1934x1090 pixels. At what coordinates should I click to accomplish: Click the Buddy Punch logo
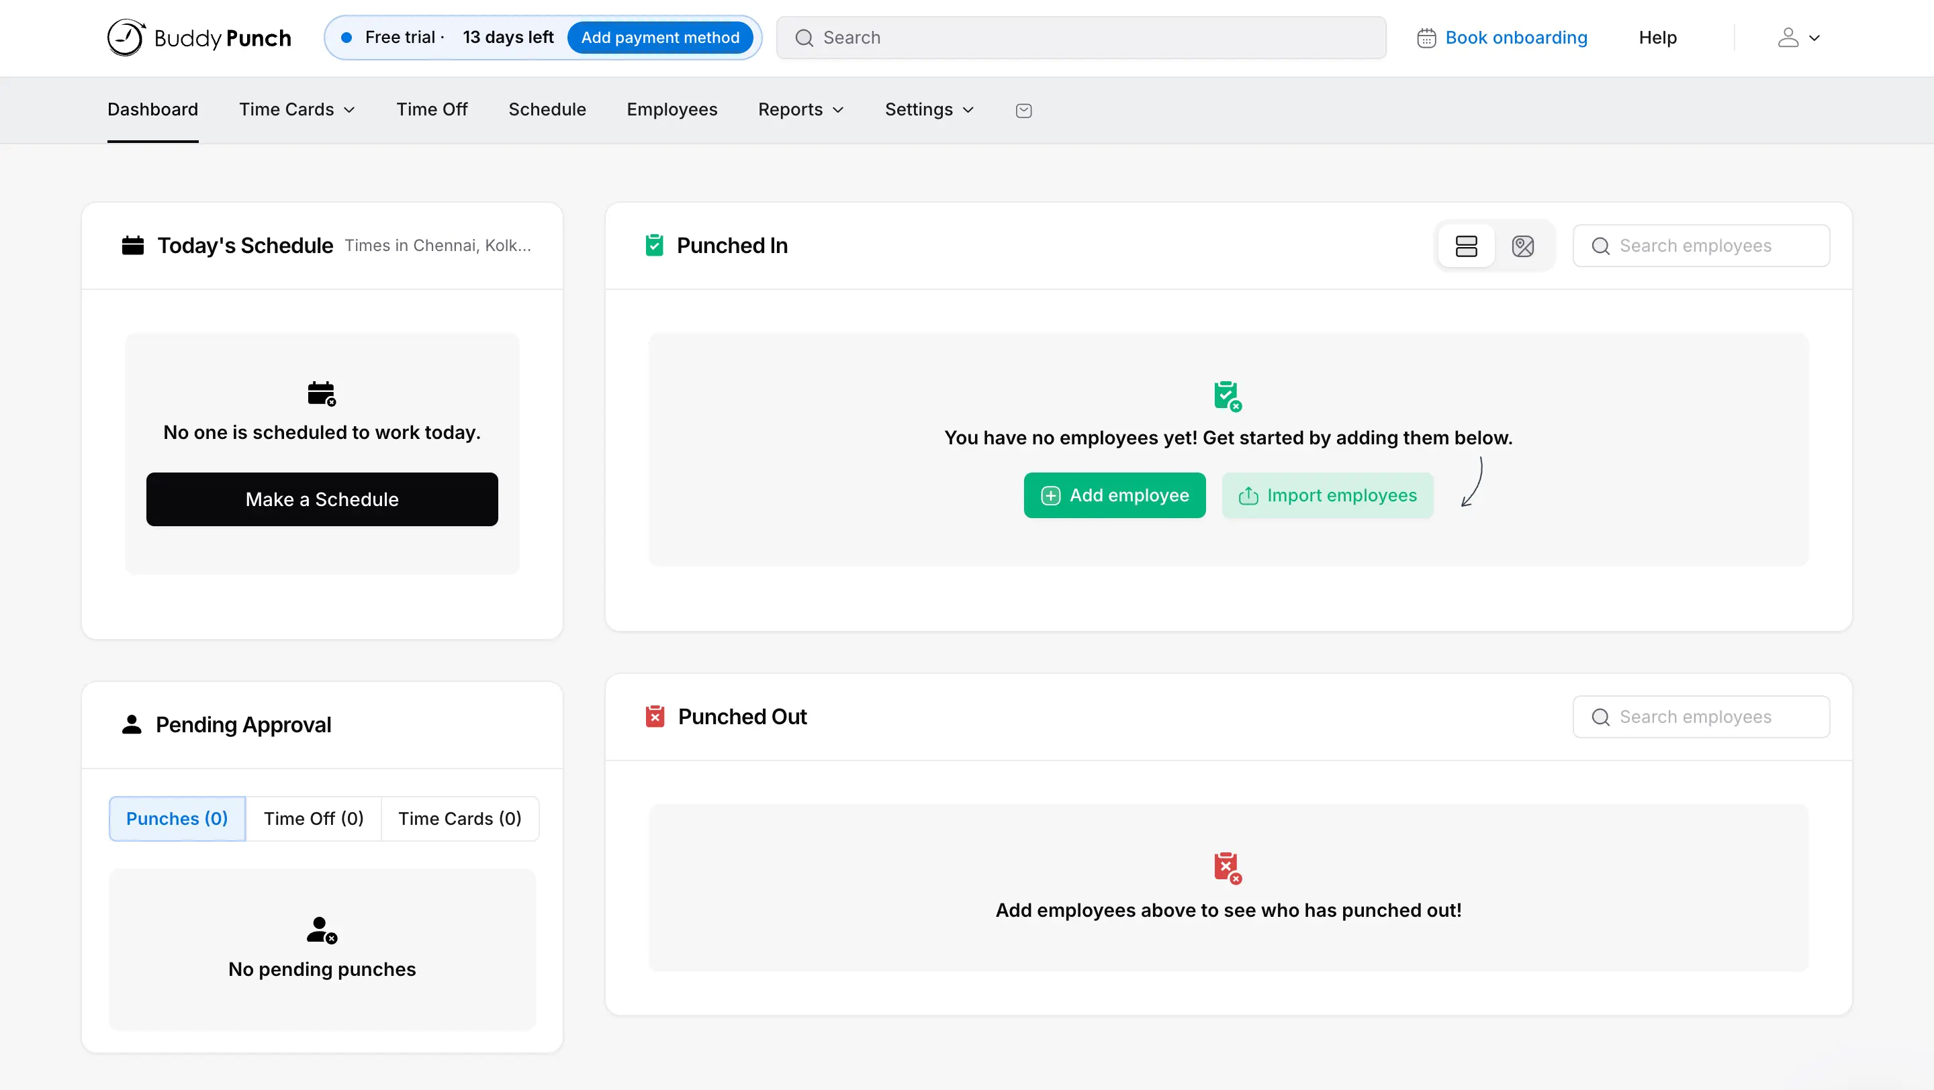click(x=199, y=38)
